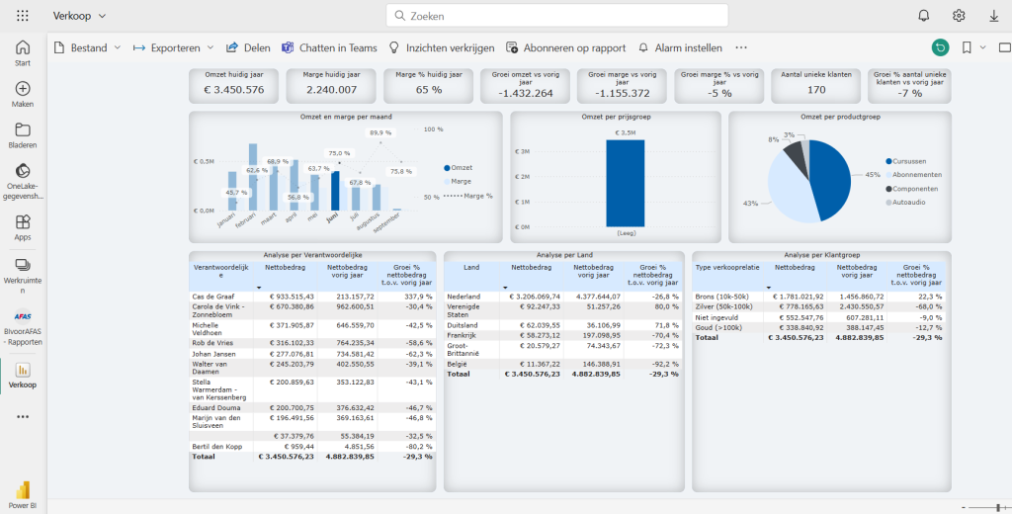Viewport: 1012px width, 514px height.
Task: Open Werkruimten in the left sidebar
Action: click(x=23, y=270)
